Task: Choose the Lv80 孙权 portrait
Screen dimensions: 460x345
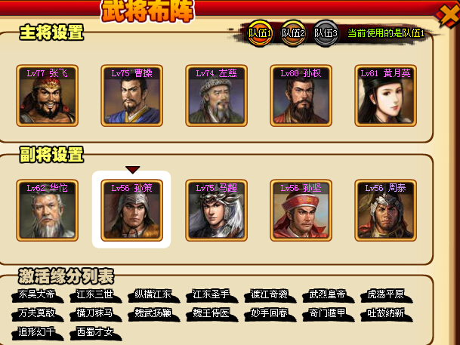Action: [301, 96]
